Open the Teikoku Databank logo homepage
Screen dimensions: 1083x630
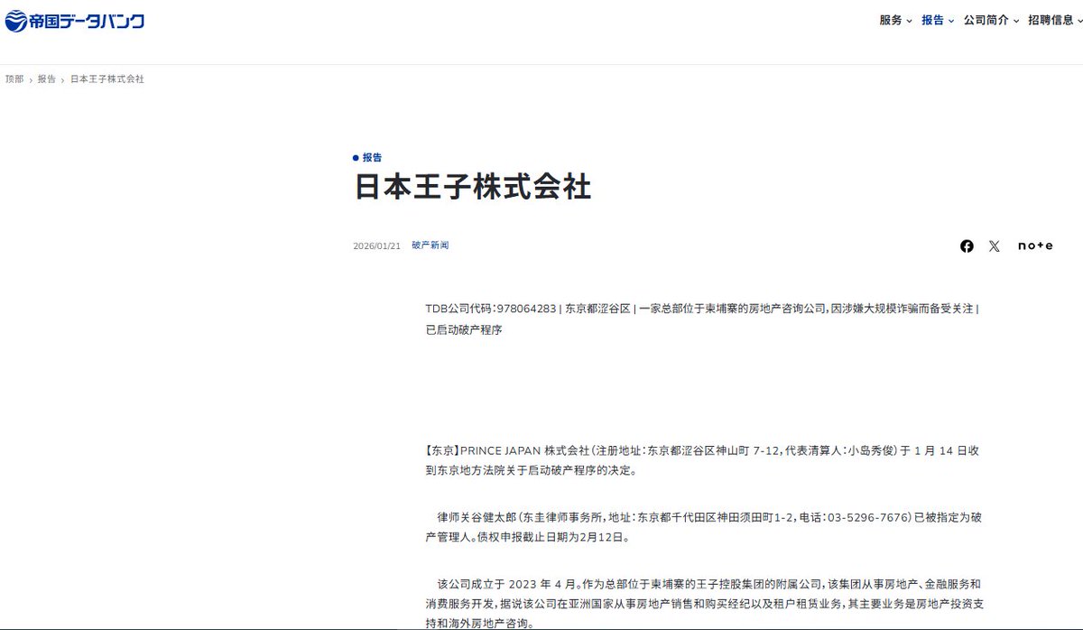[74, 20]
